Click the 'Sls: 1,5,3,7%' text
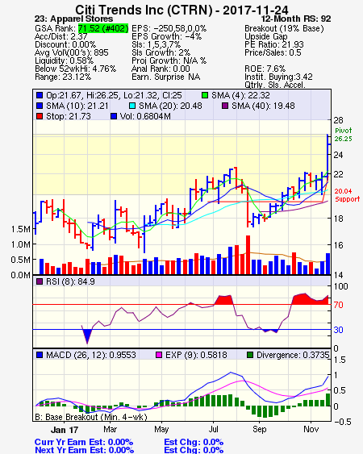 coord(156,44)
